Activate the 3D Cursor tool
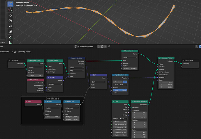Viewport: 201px width, 139px height. click(x=10, y=9)
